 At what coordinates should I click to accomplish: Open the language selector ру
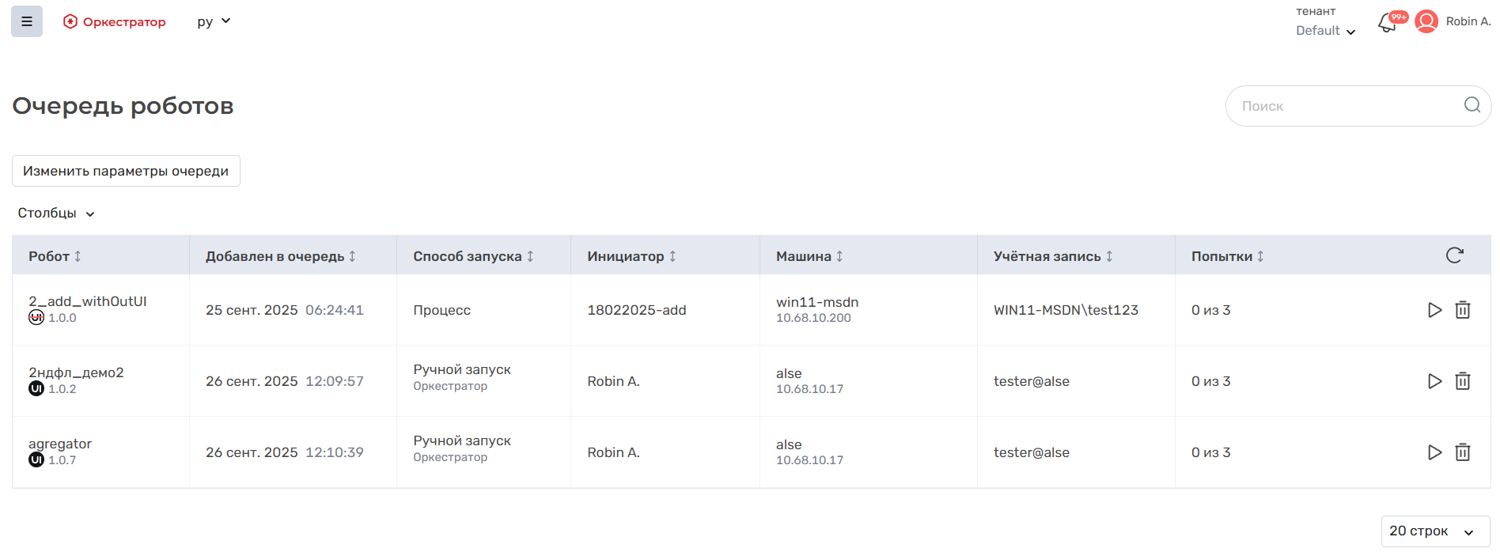[214, 21]
